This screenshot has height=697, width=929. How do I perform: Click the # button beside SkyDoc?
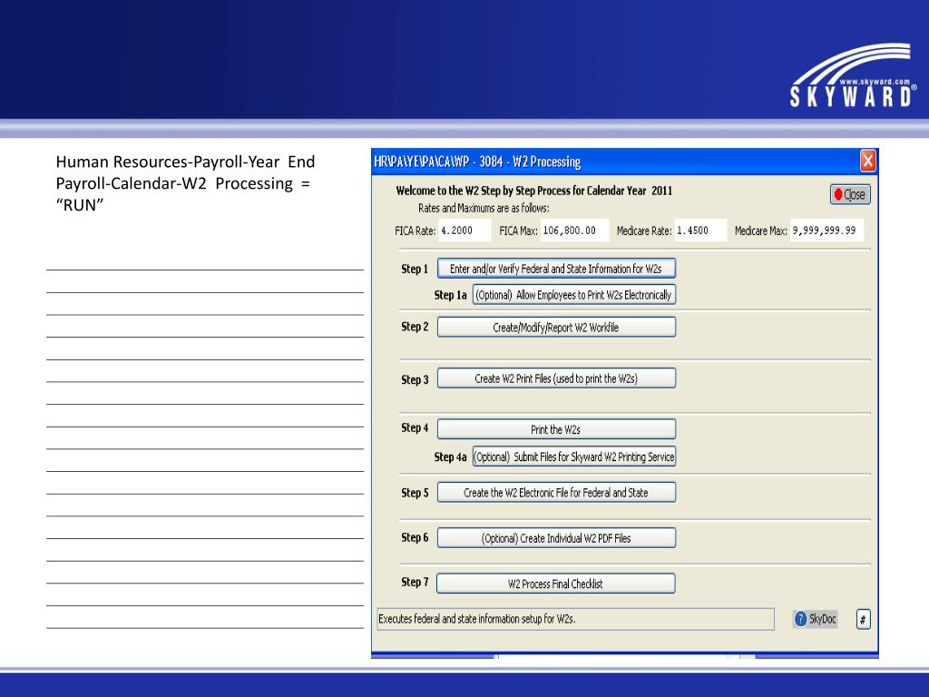tap(864, 620)
